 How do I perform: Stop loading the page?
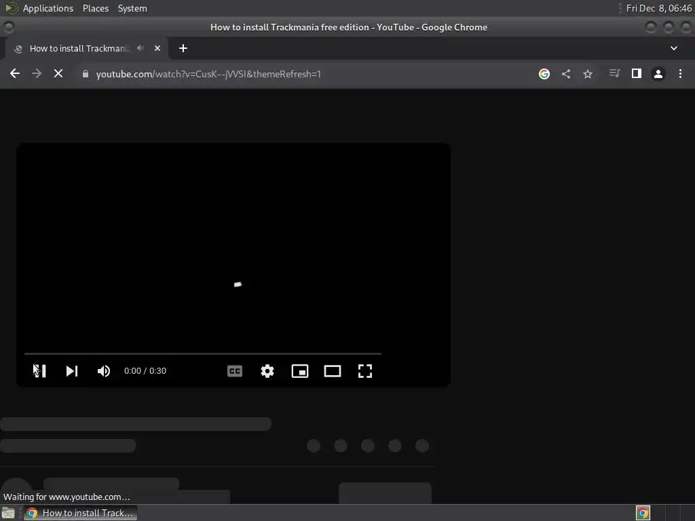click(x=58, y=73)
